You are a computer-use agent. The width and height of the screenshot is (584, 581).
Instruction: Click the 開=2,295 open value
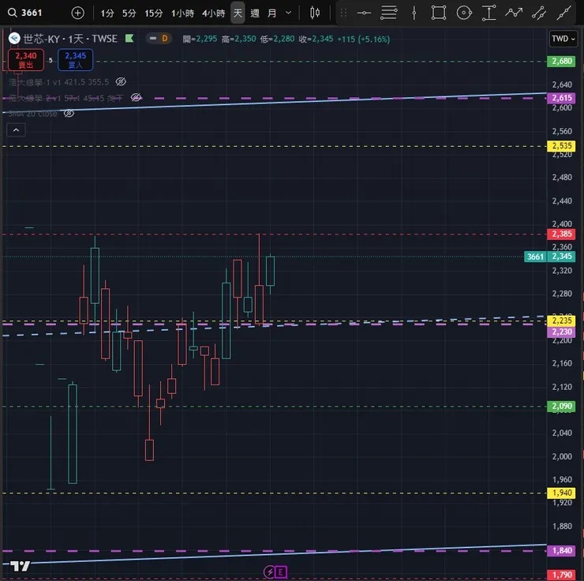[200, 39]
